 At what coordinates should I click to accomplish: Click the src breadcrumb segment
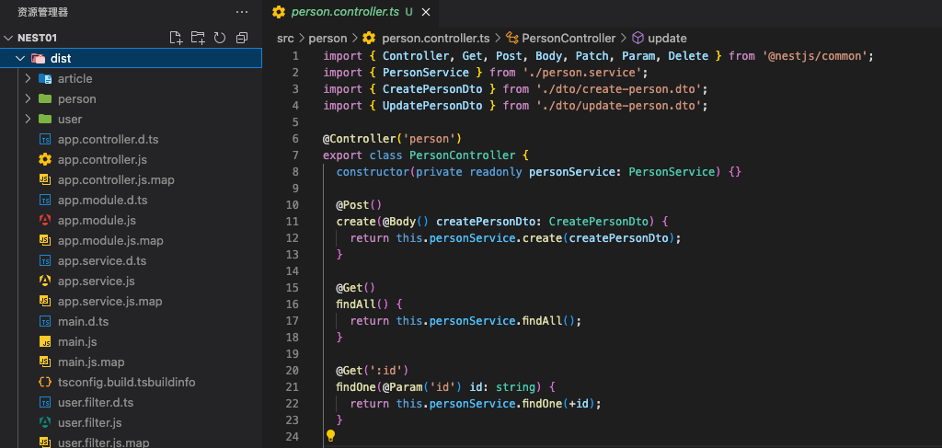click(285, 39)
